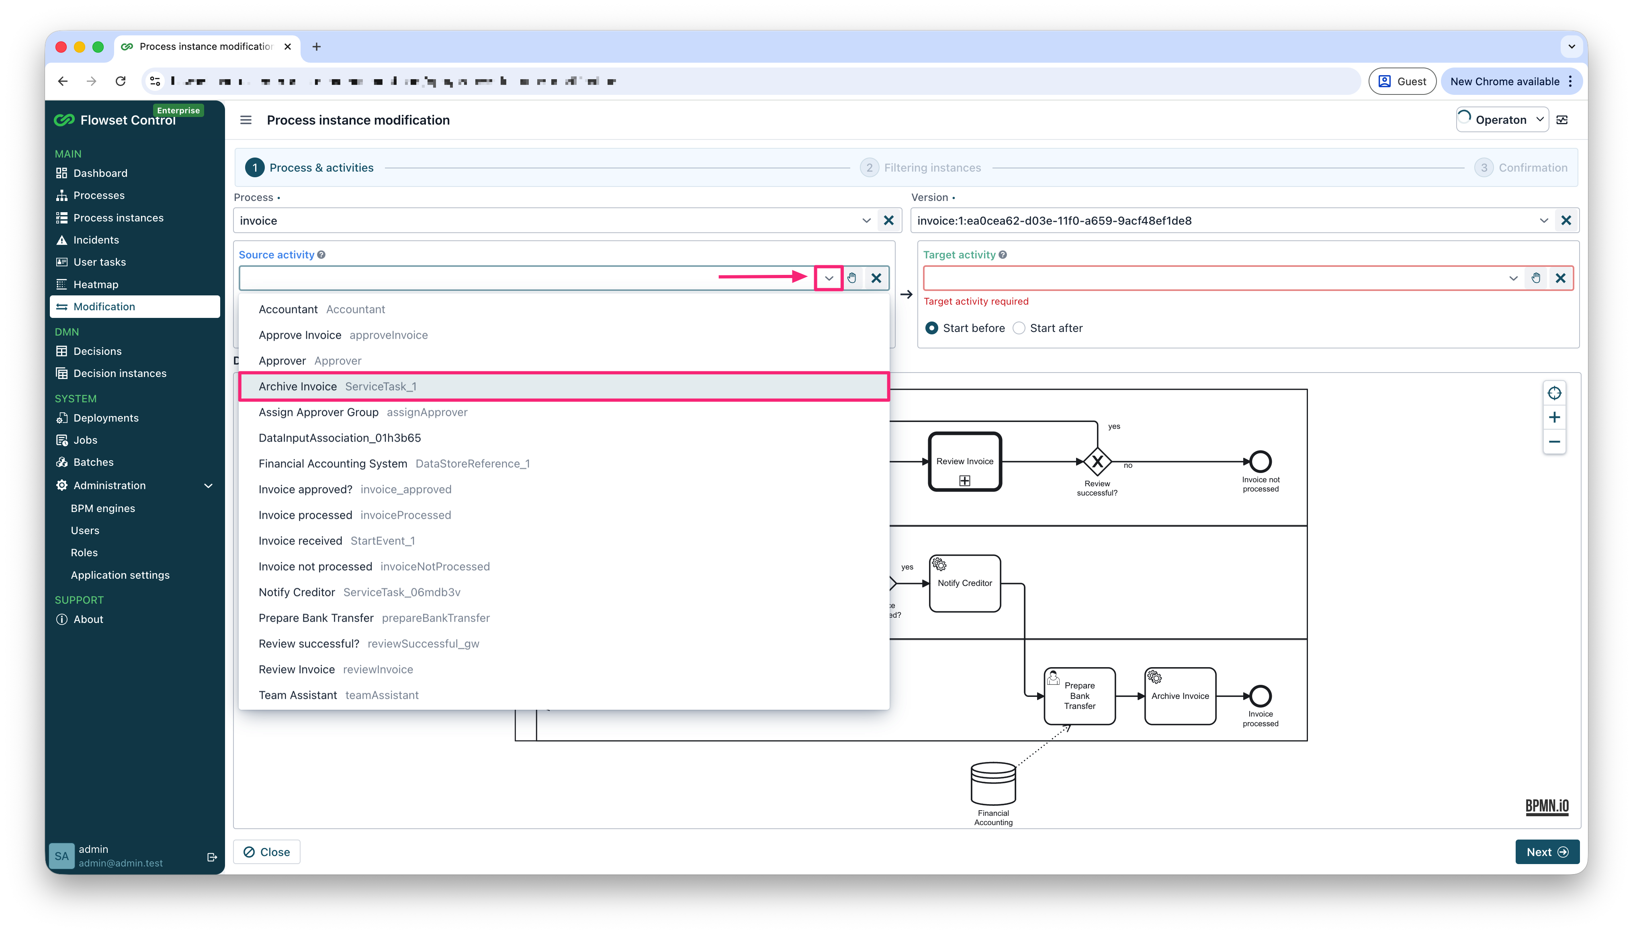
Task: Clear the Target activity field
Action: 1561,278
